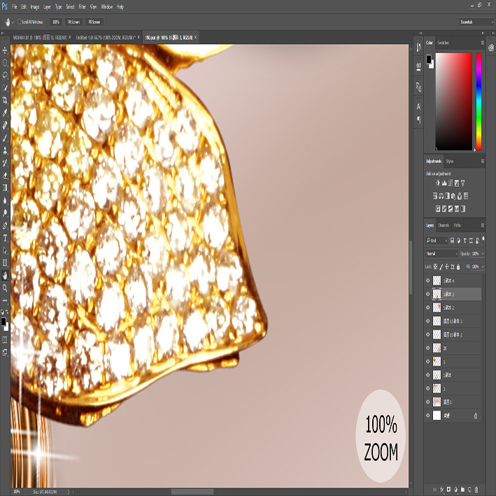Create a new group folder

coord(462,489)
